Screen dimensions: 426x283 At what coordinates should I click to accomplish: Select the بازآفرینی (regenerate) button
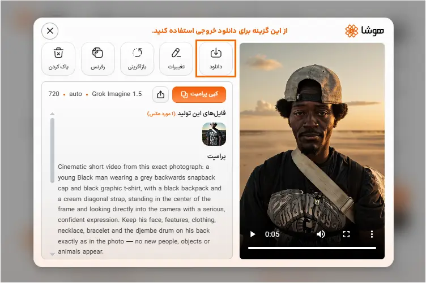click(137, 59)
